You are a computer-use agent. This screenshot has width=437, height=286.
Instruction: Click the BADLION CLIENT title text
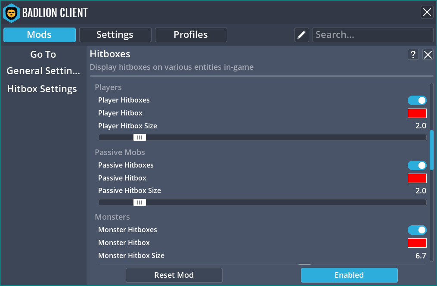55,13
